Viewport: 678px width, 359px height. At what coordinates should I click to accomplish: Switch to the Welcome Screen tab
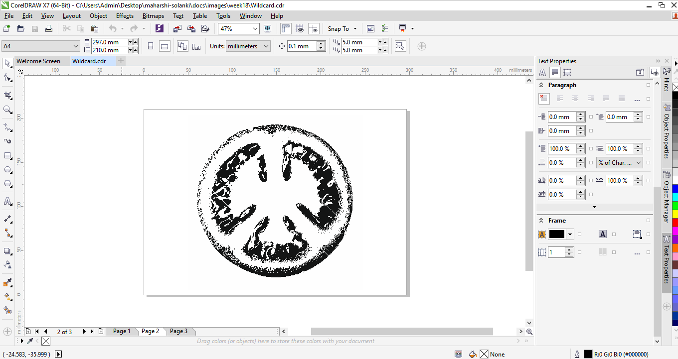point(38,61)
